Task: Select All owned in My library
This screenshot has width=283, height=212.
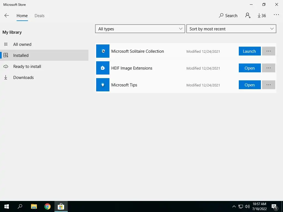Action: [x=44, y=44]
